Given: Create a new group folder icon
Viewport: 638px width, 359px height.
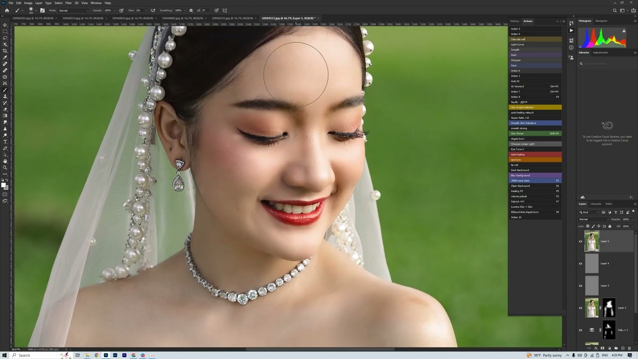Looking at the screenshot, I should tap(616, 348).
